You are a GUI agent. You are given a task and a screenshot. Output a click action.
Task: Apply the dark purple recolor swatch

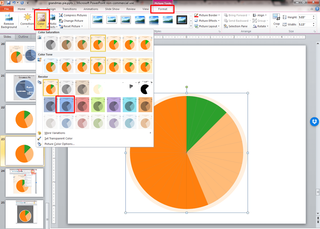pos(114,104)
